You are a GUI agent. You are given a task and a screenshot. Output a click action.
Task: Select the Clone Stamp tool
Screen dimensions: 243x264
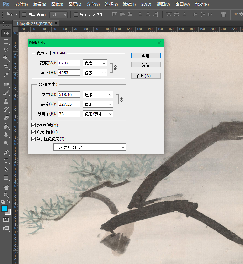(6, 101)
